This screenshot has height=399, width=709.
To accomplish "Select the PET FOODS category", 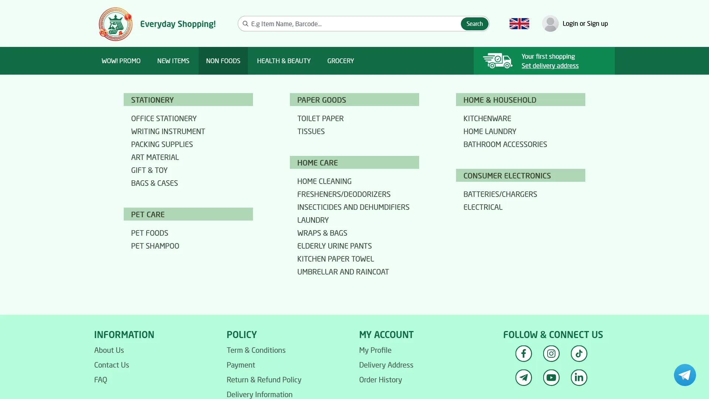I will point(150,233).
